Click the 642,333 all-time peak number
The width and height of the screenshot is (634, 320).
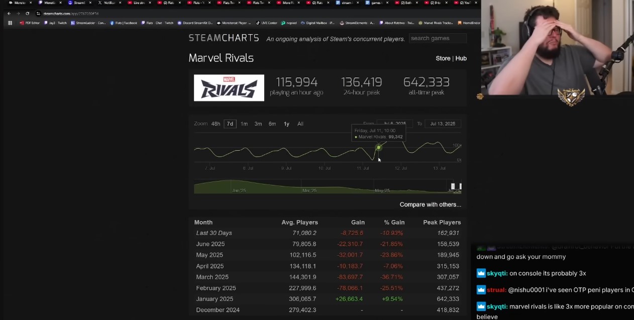tap(426, 82)
